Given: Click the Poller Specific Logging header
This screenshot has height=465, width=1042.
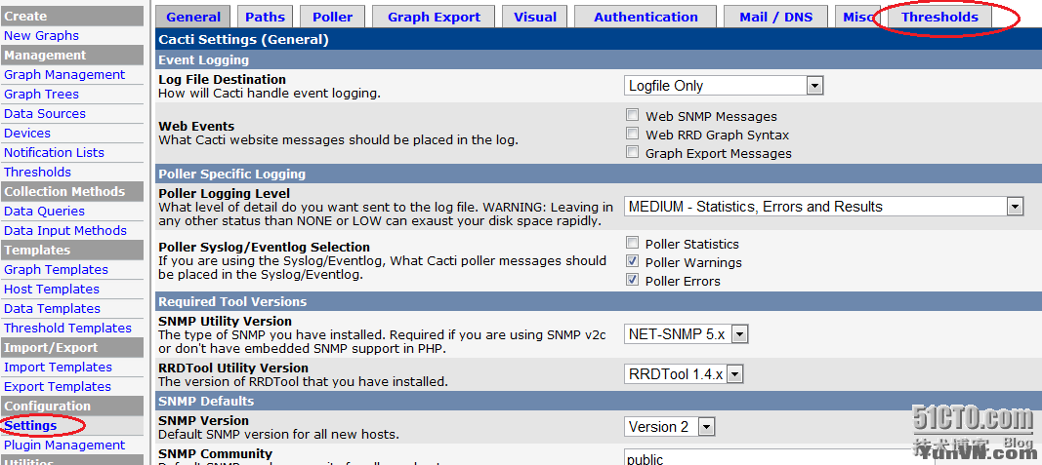Looking at the screenshot, I should [x=231, y=174].
